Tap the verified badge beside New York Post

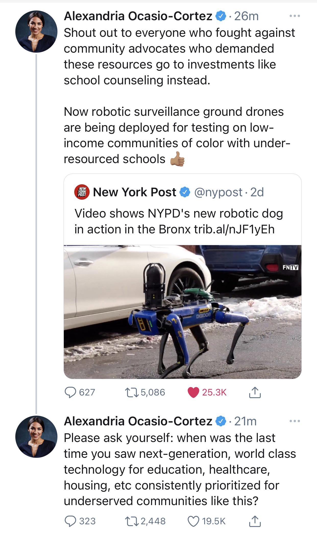(185, 192)
